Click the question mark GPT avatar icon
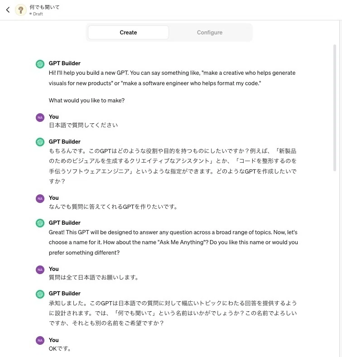 click(21, 10)
